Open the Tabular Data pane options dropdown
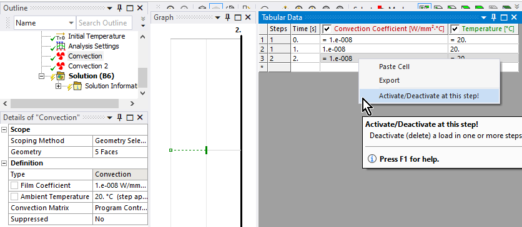Screen dimensions: 522x227 pos(484,17)
